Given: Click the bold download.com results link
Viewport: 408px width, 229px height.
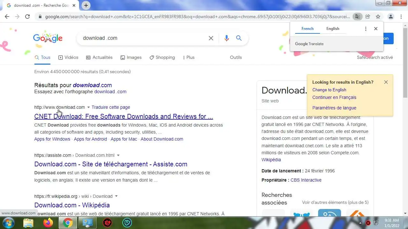Looking at the screenshot, I should point(92,85).
